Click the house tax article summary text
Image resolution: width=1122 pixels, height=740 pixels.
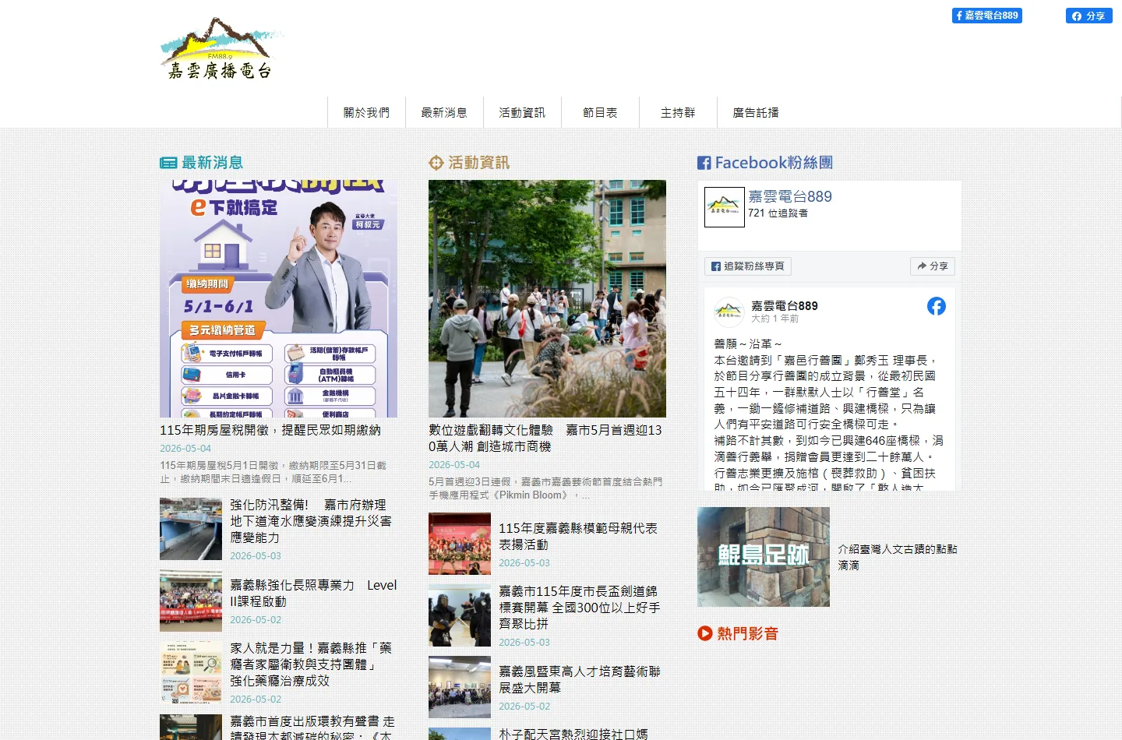pos(273,472)
